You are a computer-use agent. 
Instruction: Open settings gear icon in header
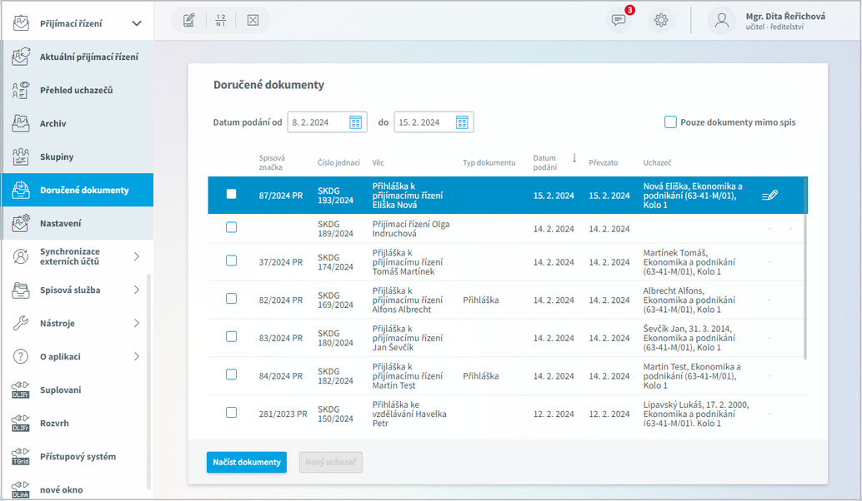[x=661, y=20]
